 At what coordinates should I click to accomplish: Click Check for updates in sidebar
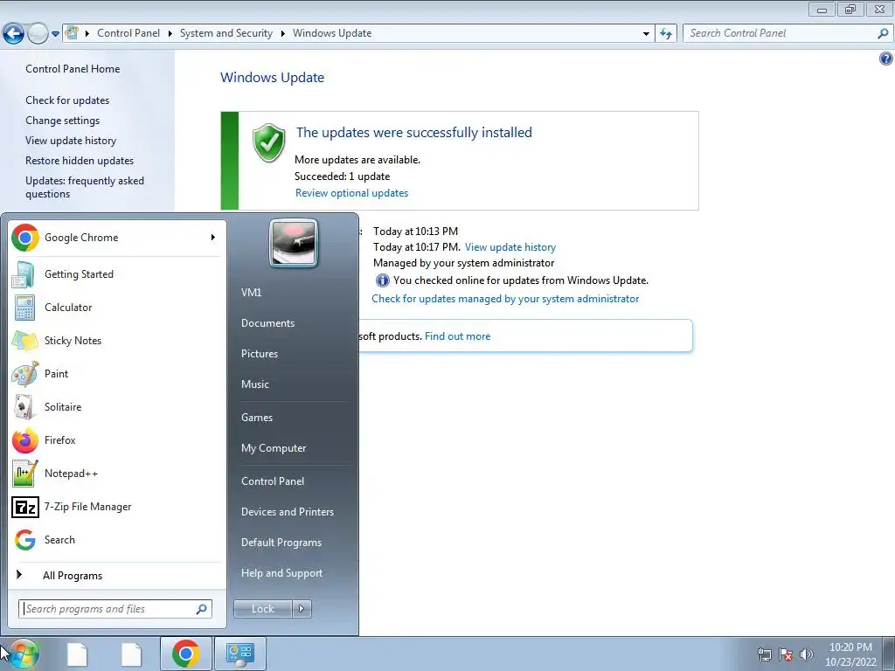pyautogui.click(x=67, y=100)
